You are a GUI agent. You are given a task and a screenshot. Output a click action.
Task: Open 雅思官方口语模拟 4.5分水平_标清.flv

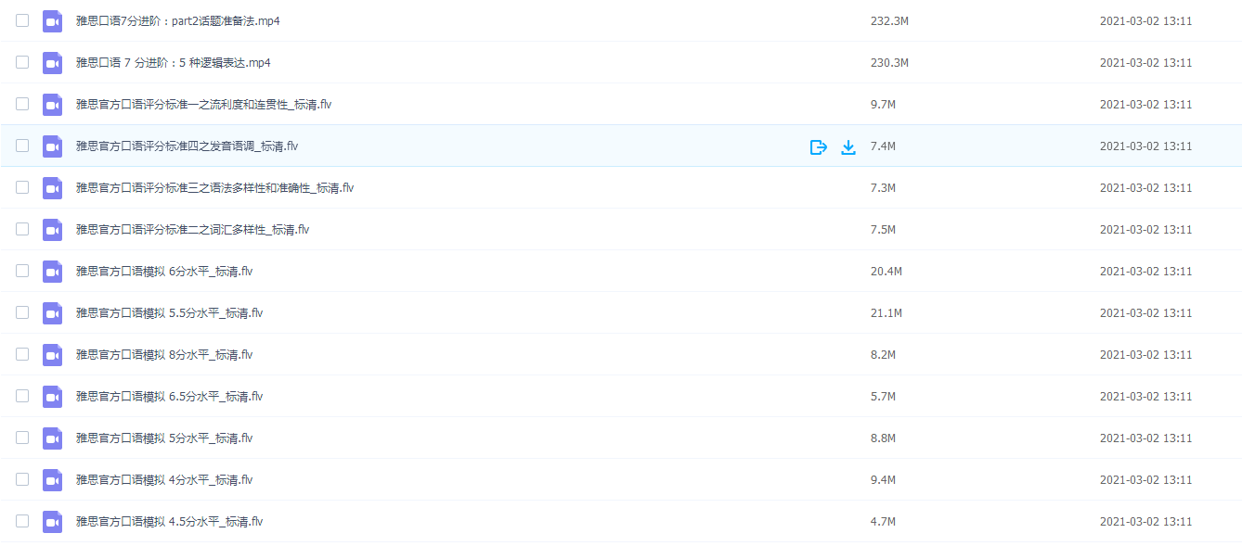(169, 522)
